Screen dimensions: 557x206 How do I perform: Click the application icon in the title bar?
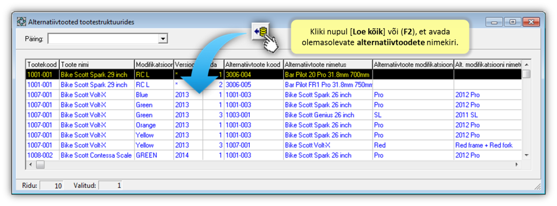click(x=22, y=21)
